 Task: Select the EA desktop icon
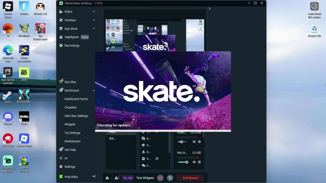coord(8,30)
